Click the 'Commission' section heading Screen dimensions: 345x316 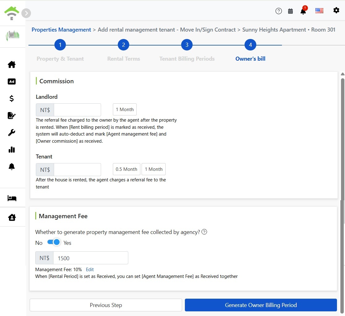[x=57, y=81]
